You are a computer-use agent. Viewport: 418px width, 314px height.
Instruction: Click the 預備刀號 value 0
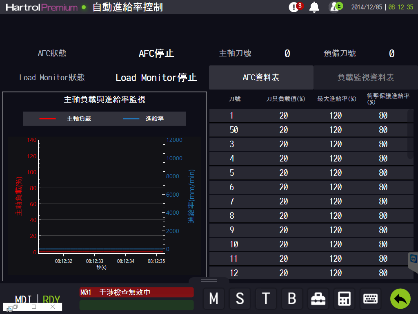point(391,54)
